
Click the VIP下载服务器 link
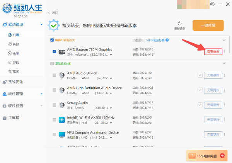point(155,40)
